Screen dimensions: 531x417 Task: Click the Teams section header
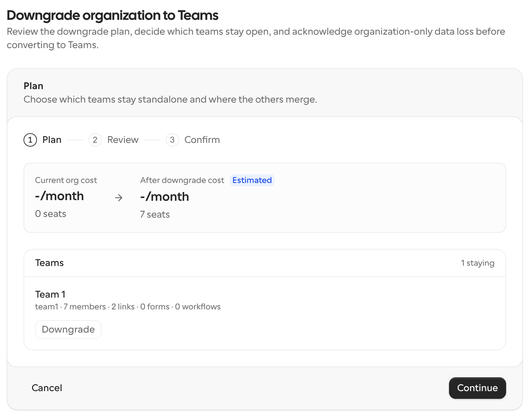pos(49,263)
